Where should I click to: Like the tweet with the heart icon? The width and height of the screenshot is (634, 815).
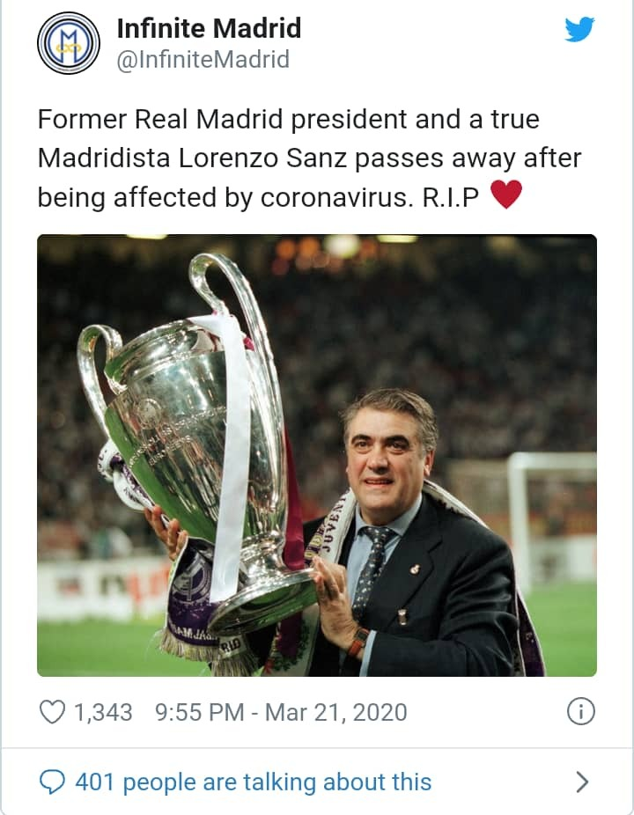pos(53,712)
